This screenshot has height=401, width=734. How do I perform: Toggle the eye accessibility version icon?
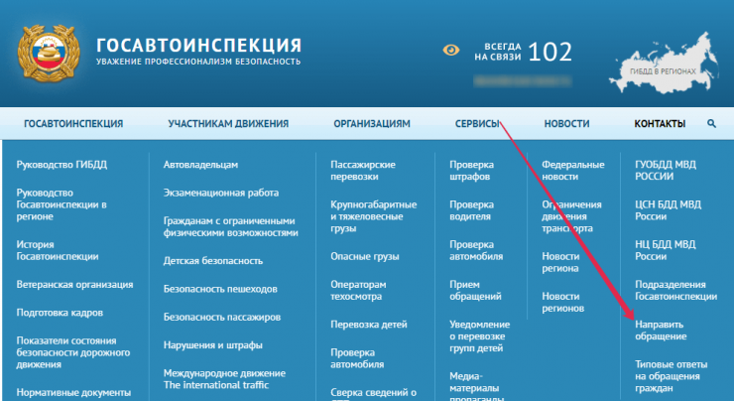click(450, 50)
